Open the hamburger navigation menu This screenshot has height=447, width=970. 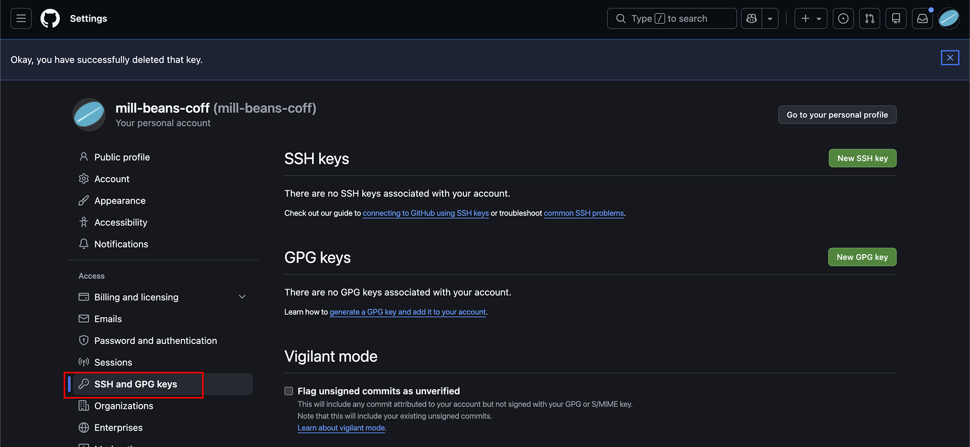coord(21,19)
